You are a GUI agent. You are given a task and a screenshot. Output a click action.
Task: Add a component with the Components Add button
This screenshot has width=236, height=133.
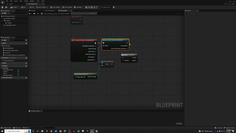(x=4, y=13)
